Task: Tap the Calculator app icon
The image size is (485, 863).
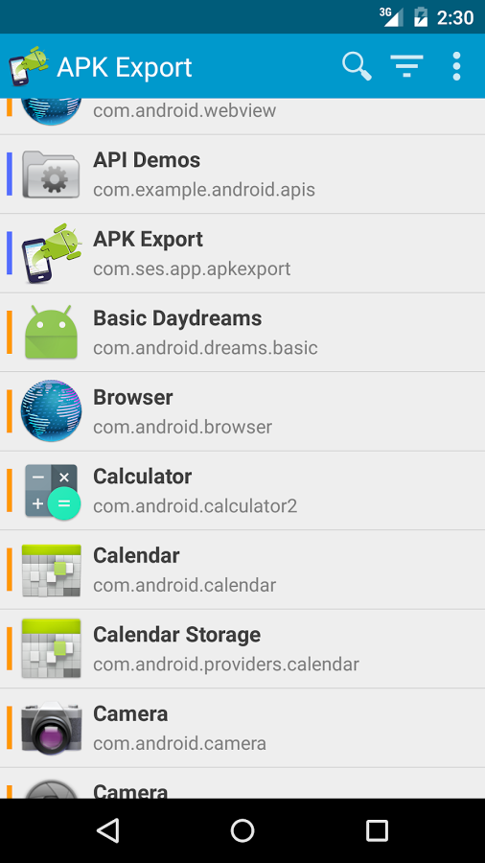Action: 52,491
